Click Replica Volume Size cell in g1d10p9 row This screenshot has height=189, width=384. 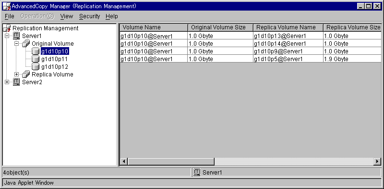(x=352, y=51)
